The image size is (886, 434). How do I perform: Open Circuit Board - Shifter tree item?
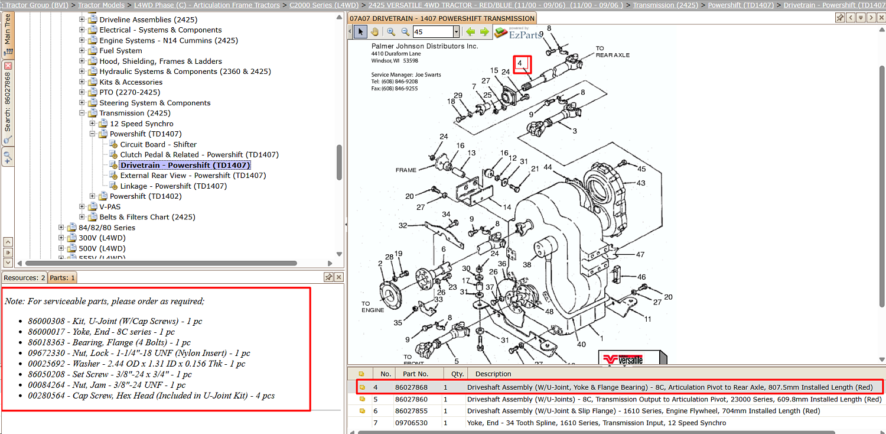[x=158, y=144]
